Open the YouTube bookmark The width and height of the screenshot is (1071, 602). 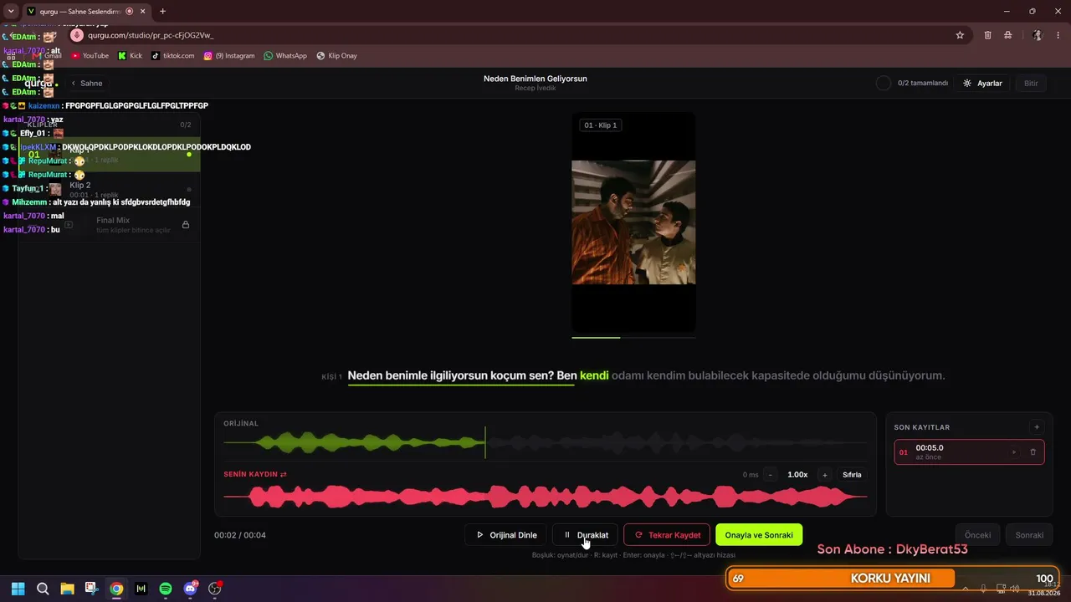[90, 56]
